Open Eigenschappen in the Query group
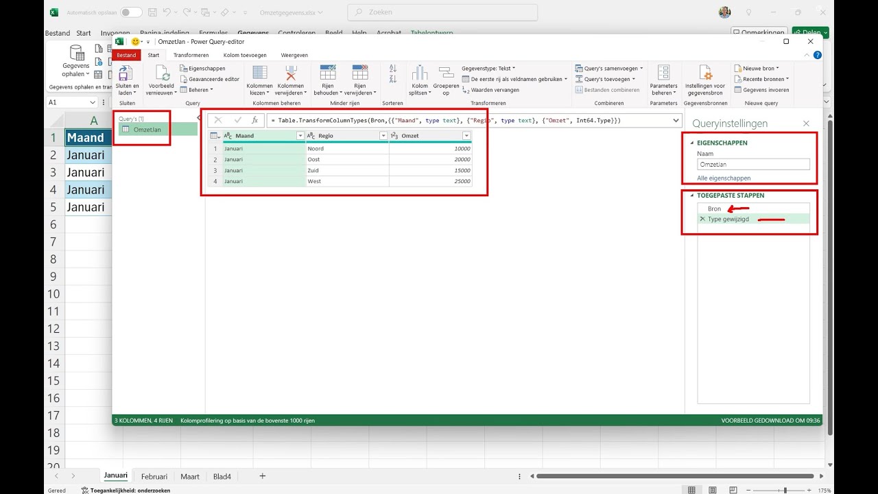 (202, 69)
